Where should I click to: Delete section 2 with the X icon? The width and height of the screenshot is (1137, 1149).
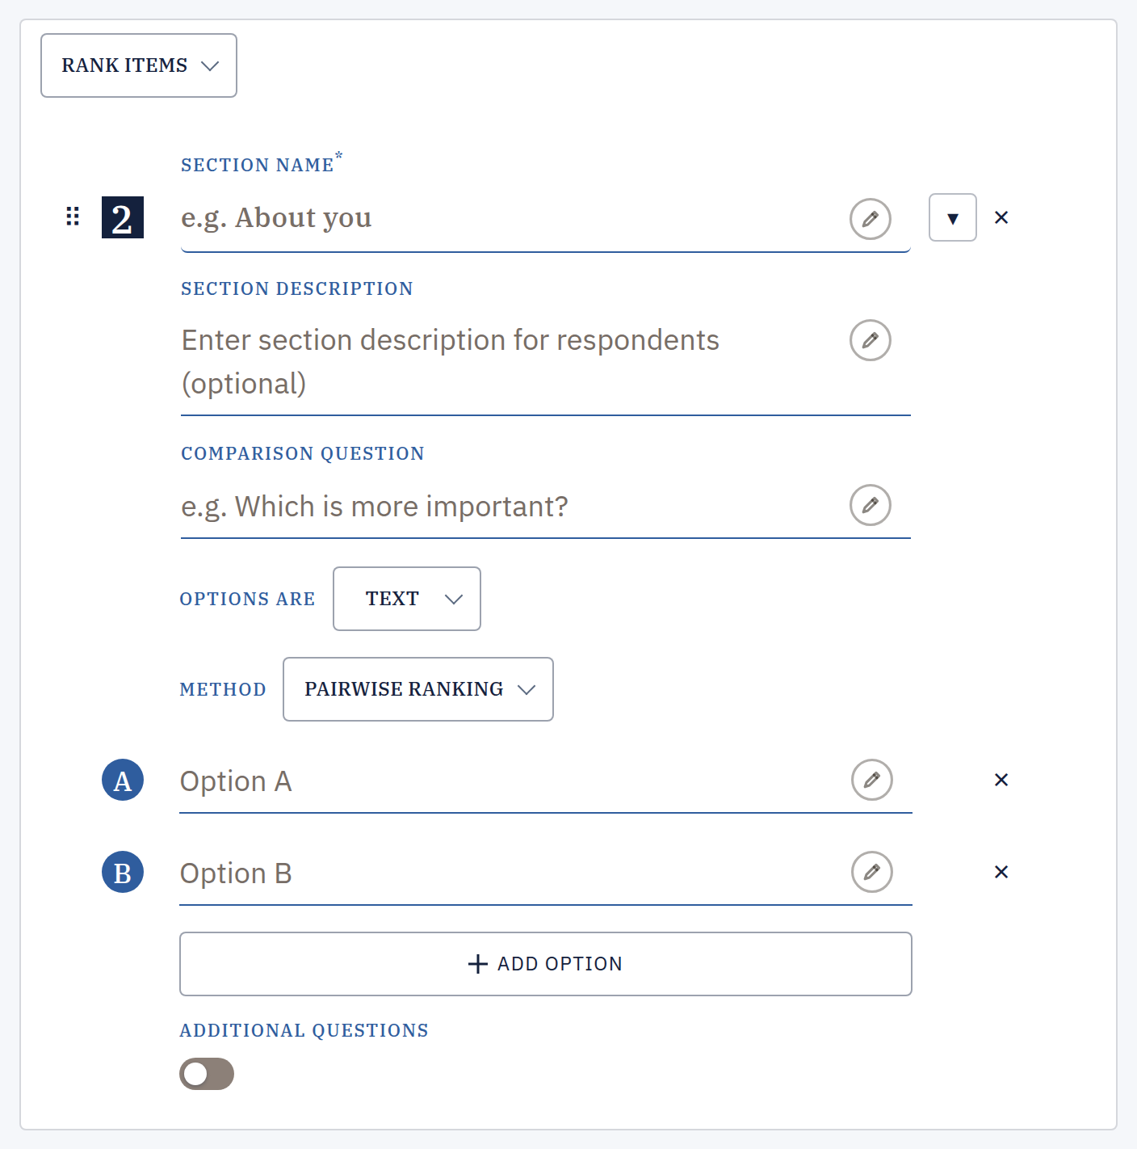(1001, 217)
